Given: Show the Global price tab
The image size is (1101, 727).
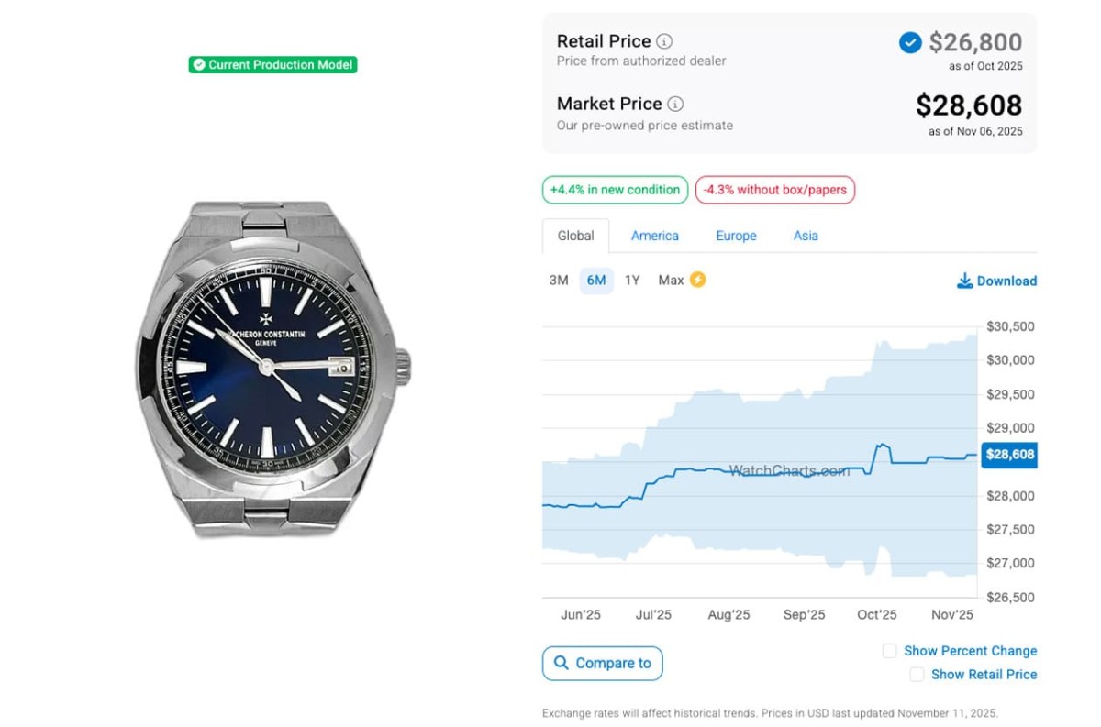Looking at the screenshot, I should (x=575, y=236).
